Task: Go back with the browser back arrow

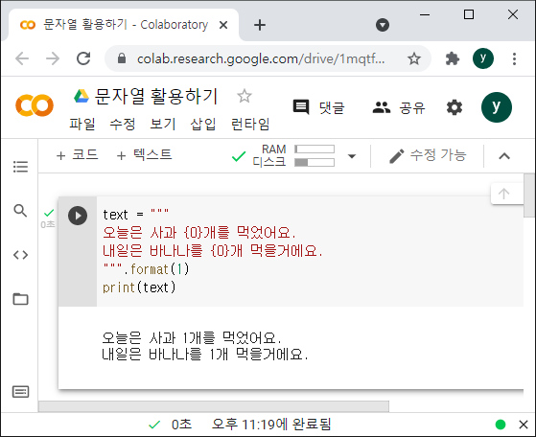Action: point(22,58)
